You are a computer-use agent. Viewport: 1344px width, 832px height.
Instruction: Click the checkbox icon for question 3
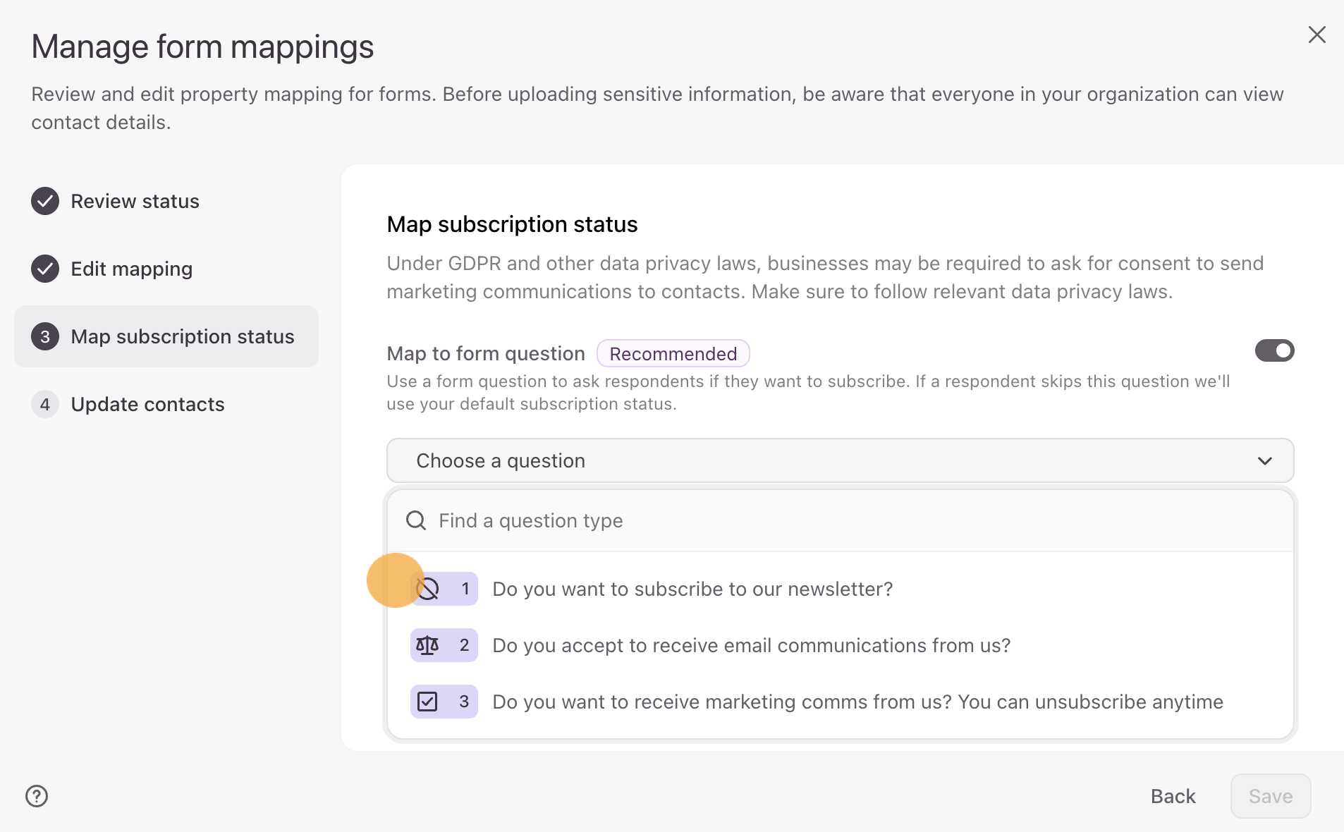[427, 702]
